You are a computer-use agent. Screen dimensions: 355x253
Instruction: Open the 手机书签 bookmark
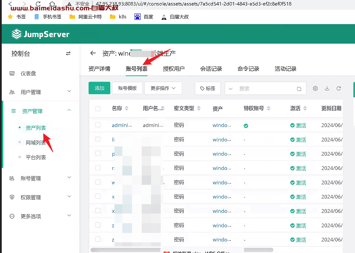point(48,17)
